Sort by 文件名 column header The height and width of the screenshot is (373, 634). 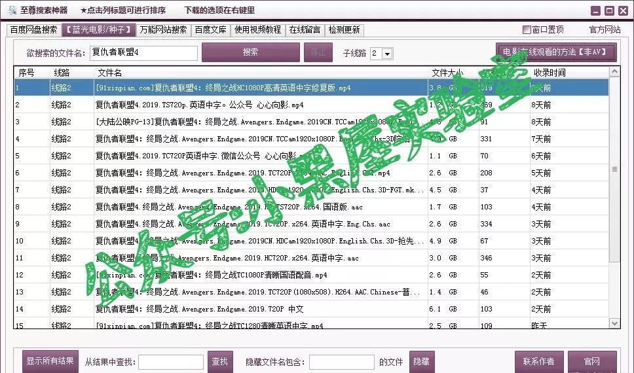(261, 73)
